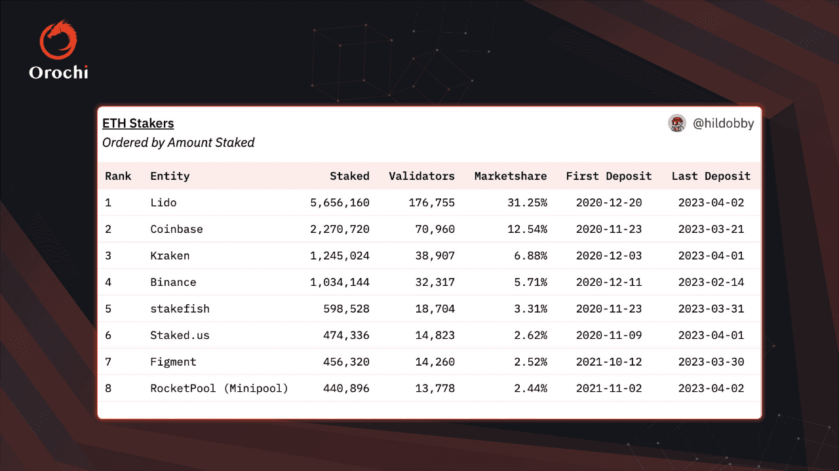
Task: Sort by the Staked column header
Action: tap(349, 176)
